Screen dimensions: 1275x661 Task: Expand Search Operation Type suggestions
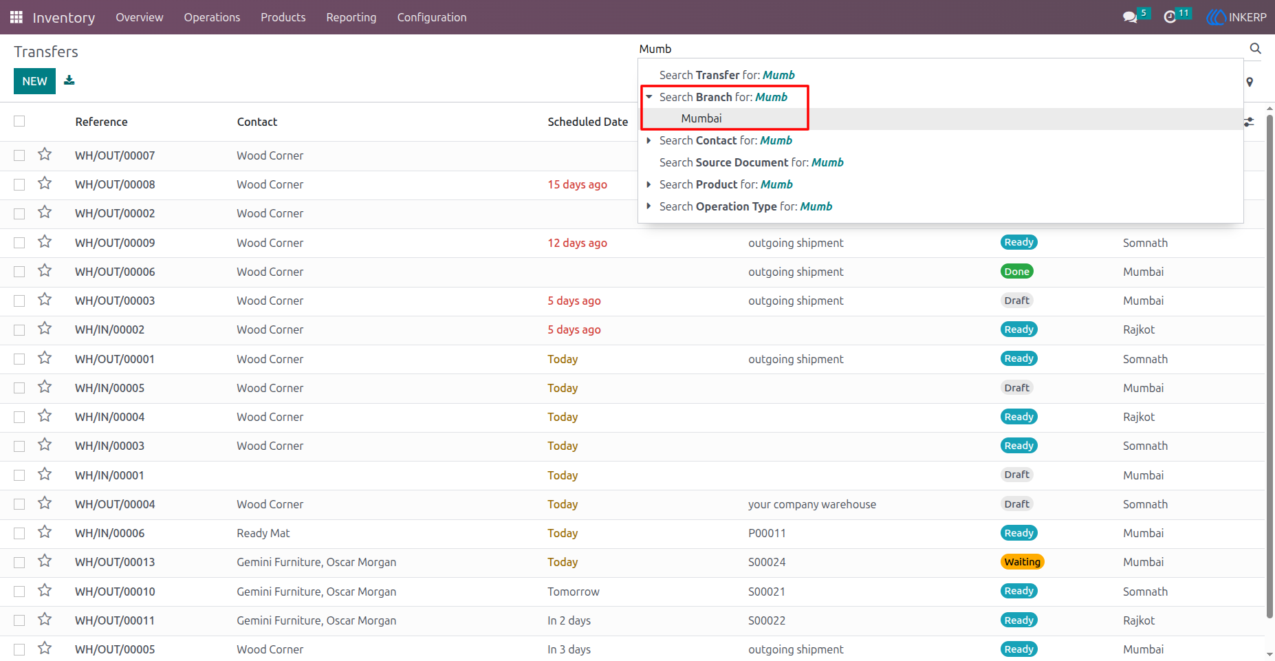(x=649, y=206)
